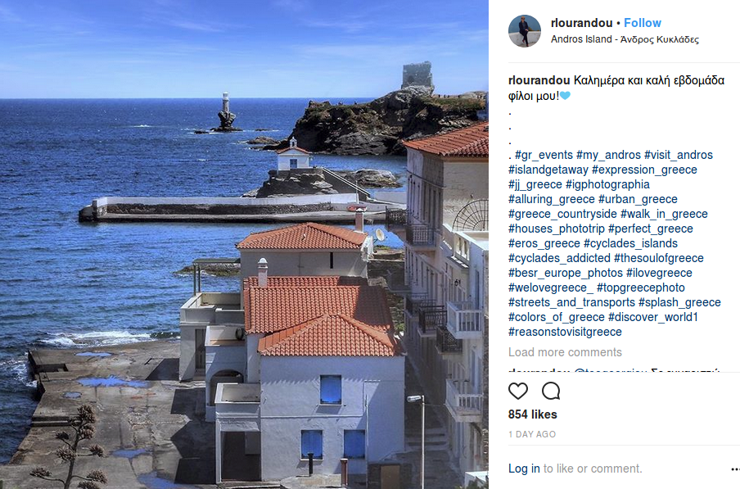
Task: Open the #gr_events hashtag
Action: [x=544, y=155]
